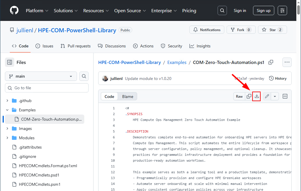Viewport: 301px width, 191px height.
Task: Copy raw file contents icon
Action: pos(249,97)
